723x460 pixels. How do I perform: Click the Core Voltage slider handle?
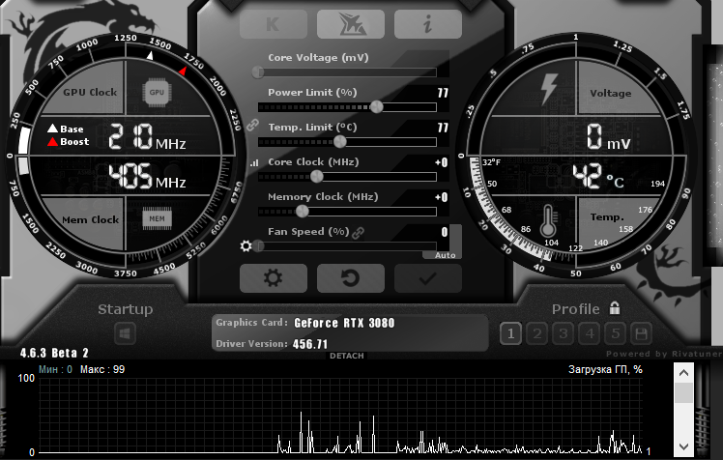click(x=258, y=72)
